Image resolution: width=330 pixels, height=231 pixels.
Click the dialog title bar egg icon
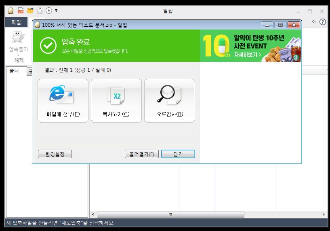pos(37,25)
